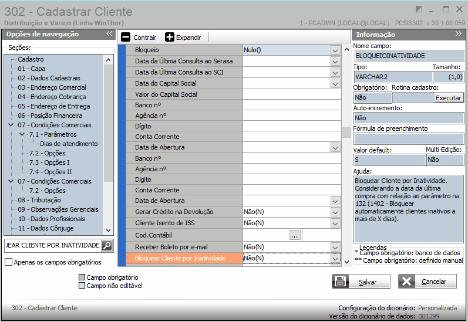This screenshot has height=322, width=468.
Task: Click the Executar button for Rotina cadastro
Action: [448, 98]
